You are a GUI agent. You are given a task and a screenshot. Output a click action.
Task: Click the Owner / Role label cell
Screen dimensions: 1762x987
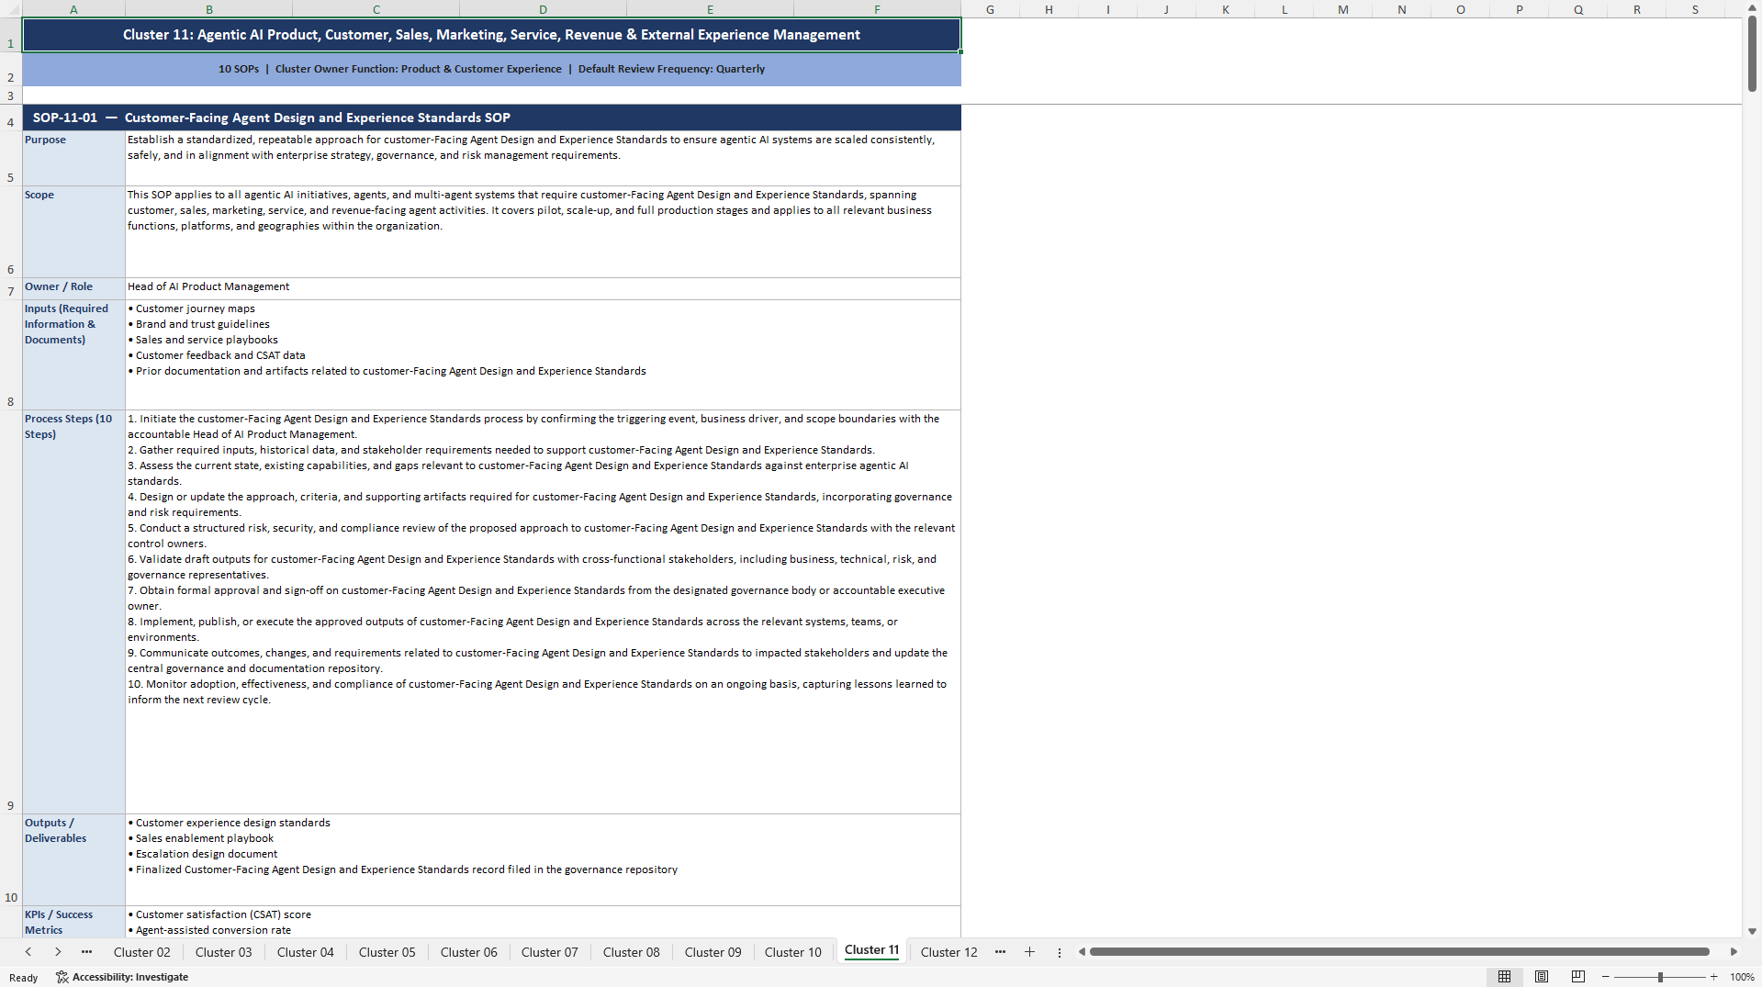tap(73, 288)
